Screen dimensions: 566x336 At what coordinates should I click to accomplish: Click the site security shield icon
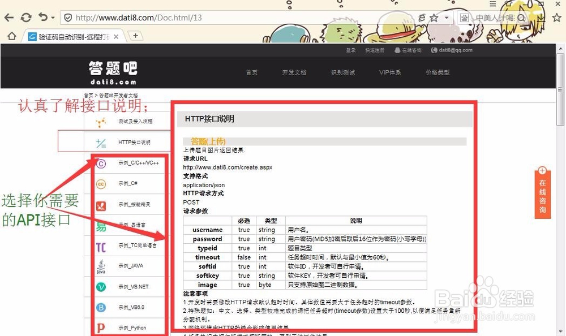pos(67,18)
